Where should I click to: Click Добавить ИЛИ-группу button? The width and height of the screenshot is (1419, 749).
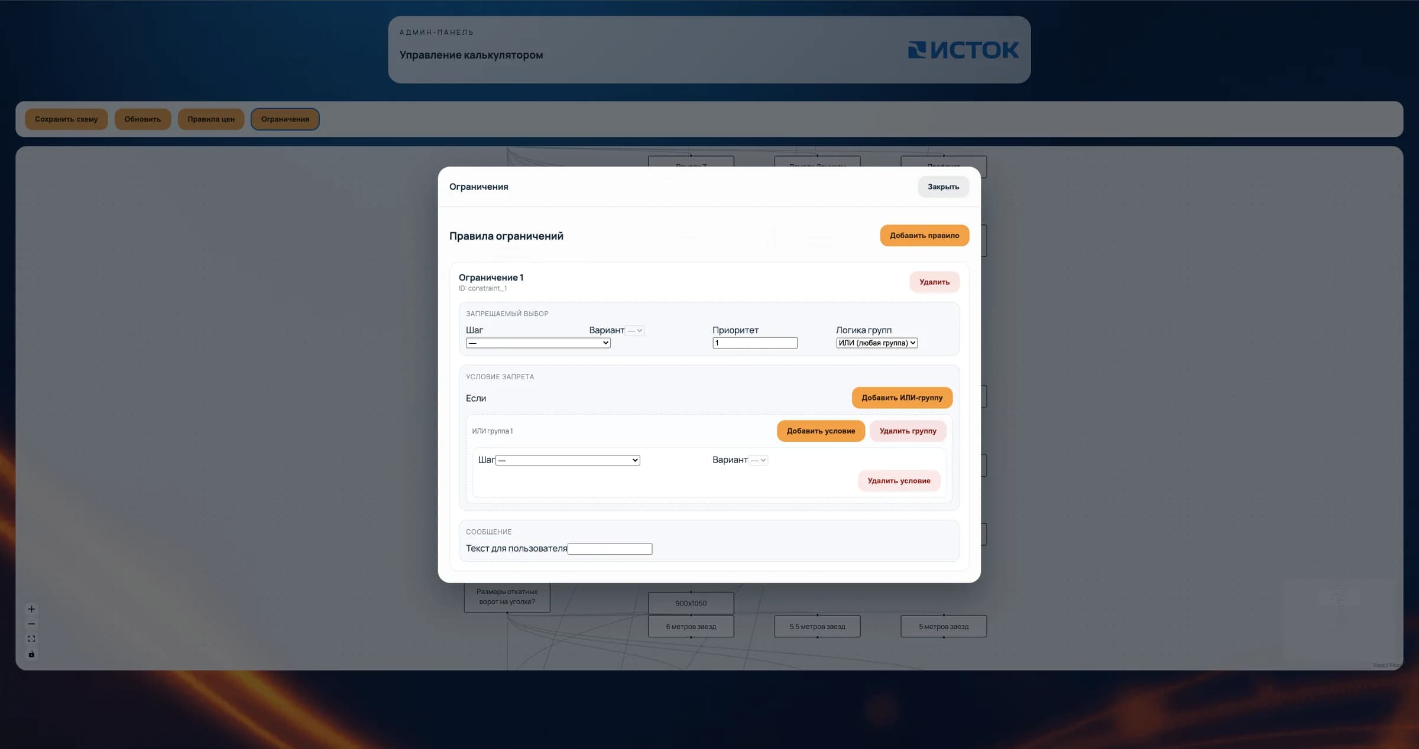tap(902, 398)
